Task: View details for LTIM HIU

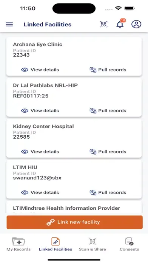Action: tap(40, 192)
